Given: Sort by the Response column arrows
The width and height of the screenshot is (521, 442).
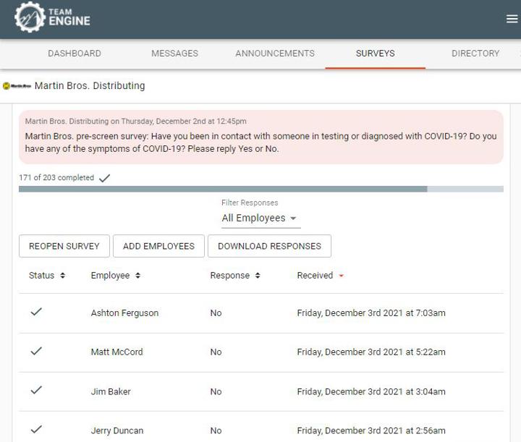Looking at the screenshot, I should tap(258, 276).
